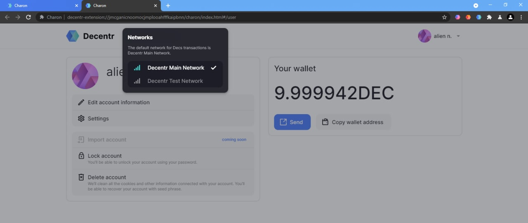Bookmark this page with the star icon
Viewport: 528px width, 223px height.
[x=444, y=17]
